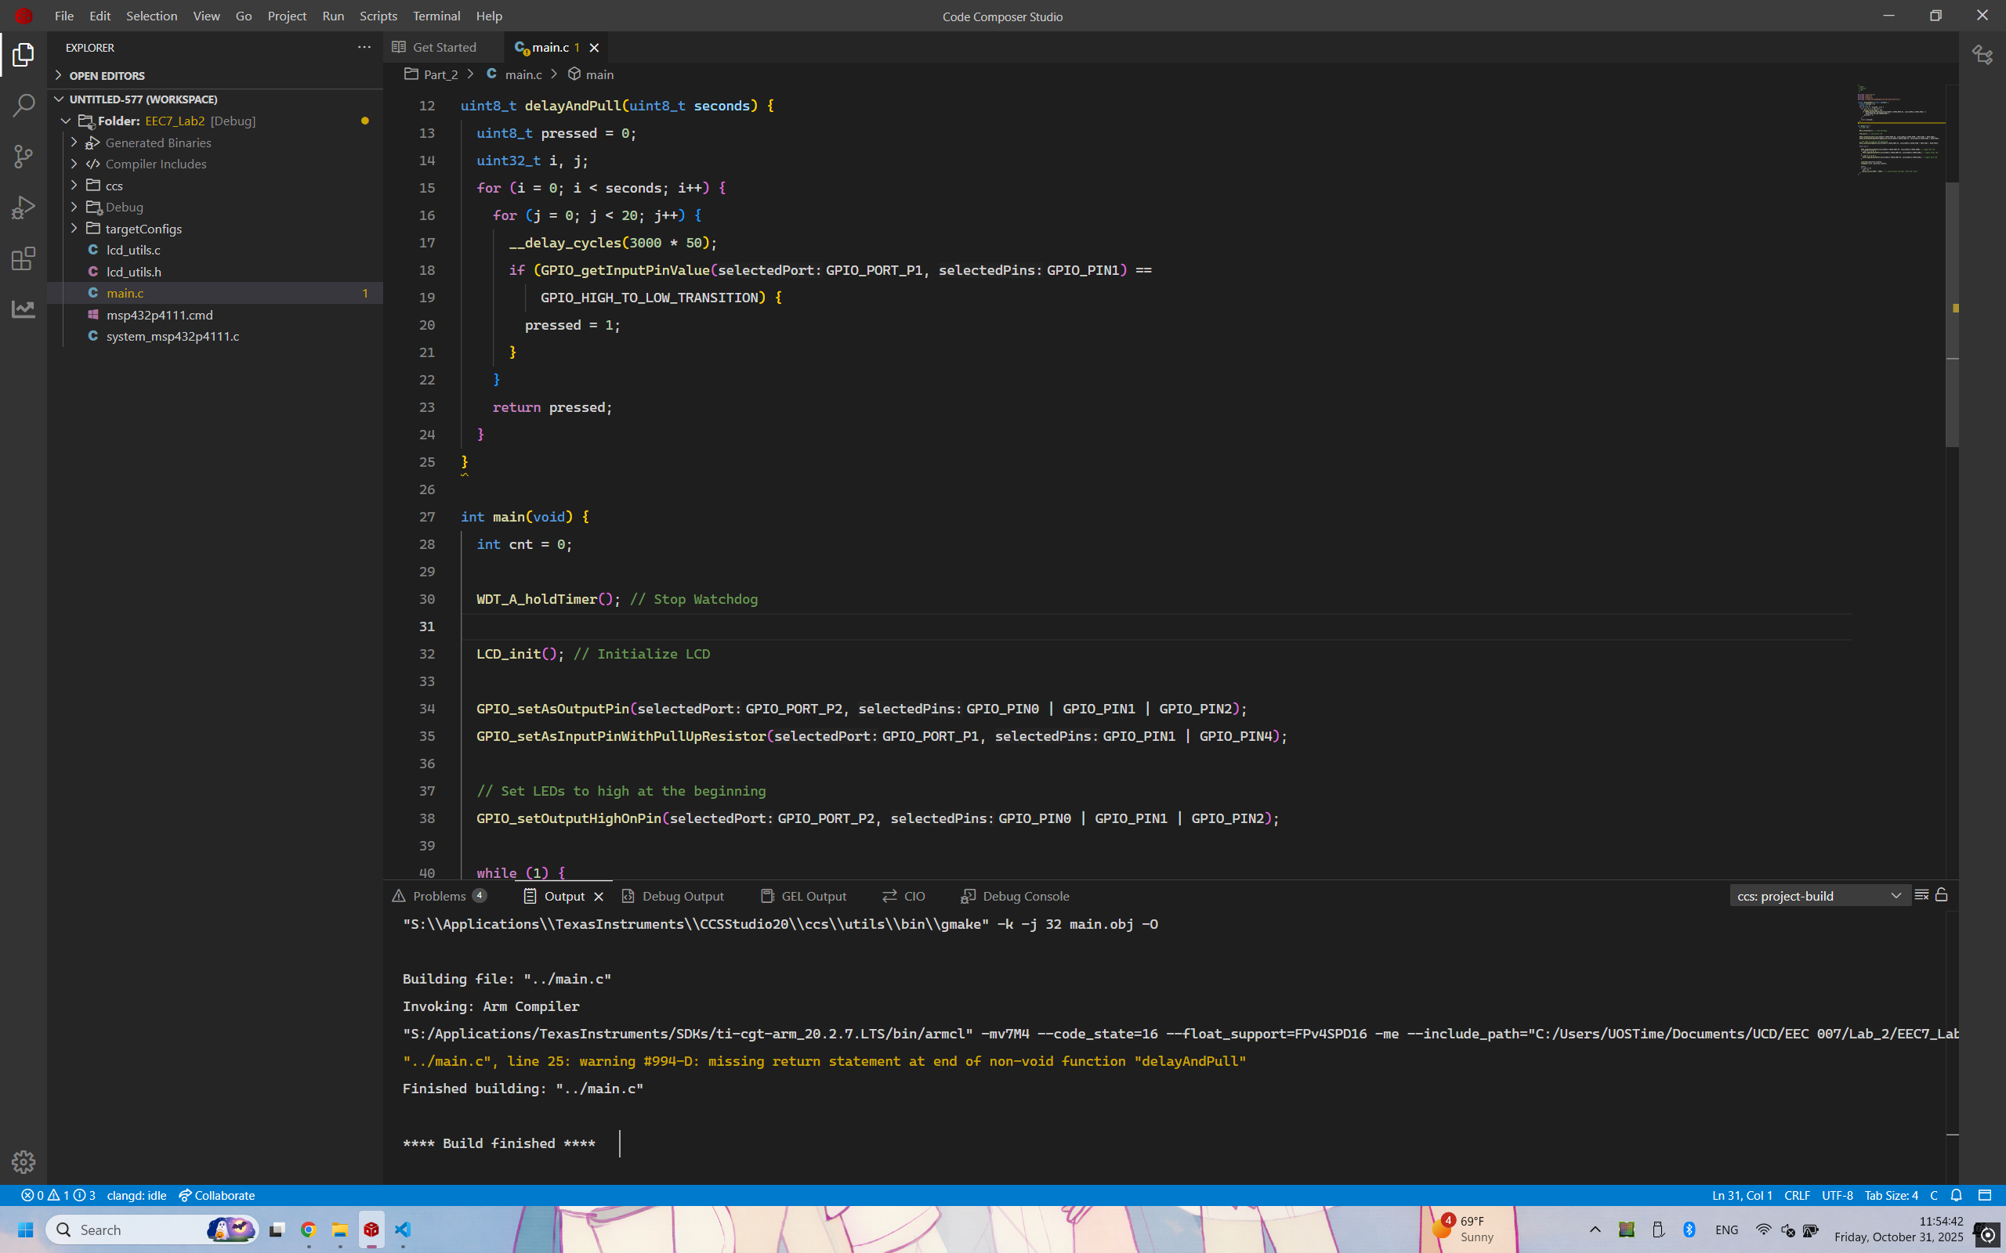The image size is (2006, 1253).
Task: Select the Explorer icon in the activity bar
Action: point(23,54)
